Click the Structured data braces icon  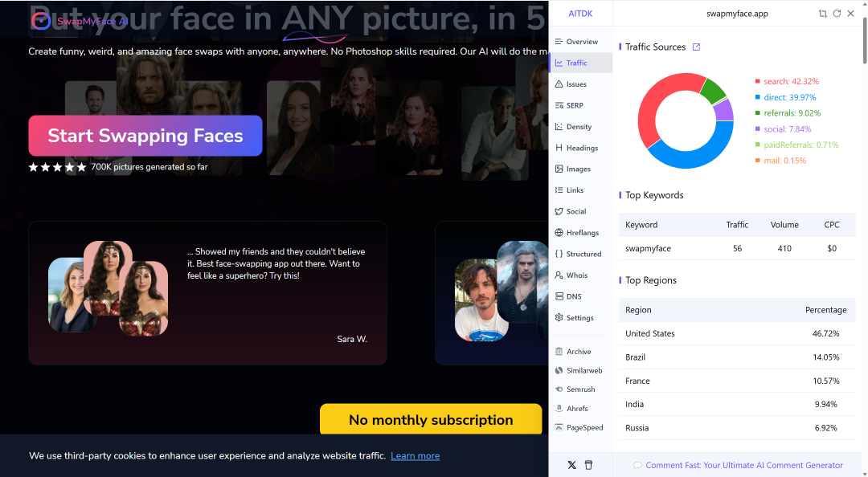coord(559,254)
